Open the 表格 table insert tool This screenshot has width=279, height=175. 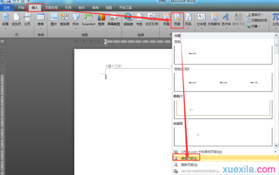tap(40, 19)
